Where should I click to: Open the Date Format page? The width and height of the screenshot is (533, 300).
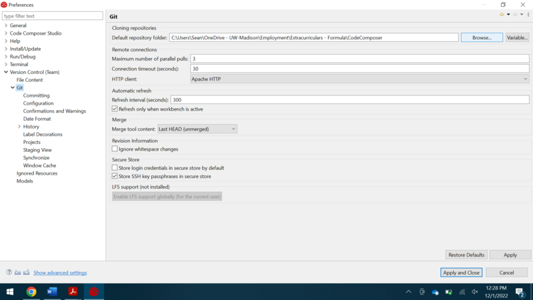[37, 119]
